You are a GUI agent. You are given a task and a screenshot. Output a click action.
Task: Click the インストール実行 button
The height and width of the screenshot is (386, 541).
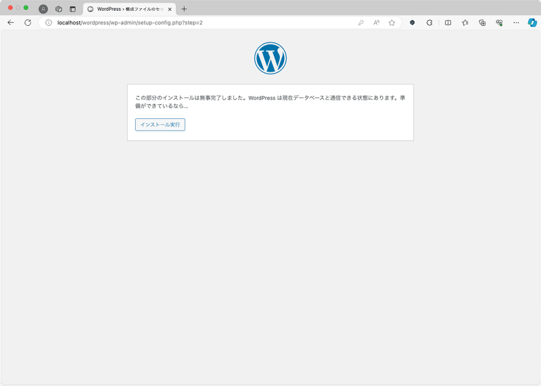(x=160, y=124)
